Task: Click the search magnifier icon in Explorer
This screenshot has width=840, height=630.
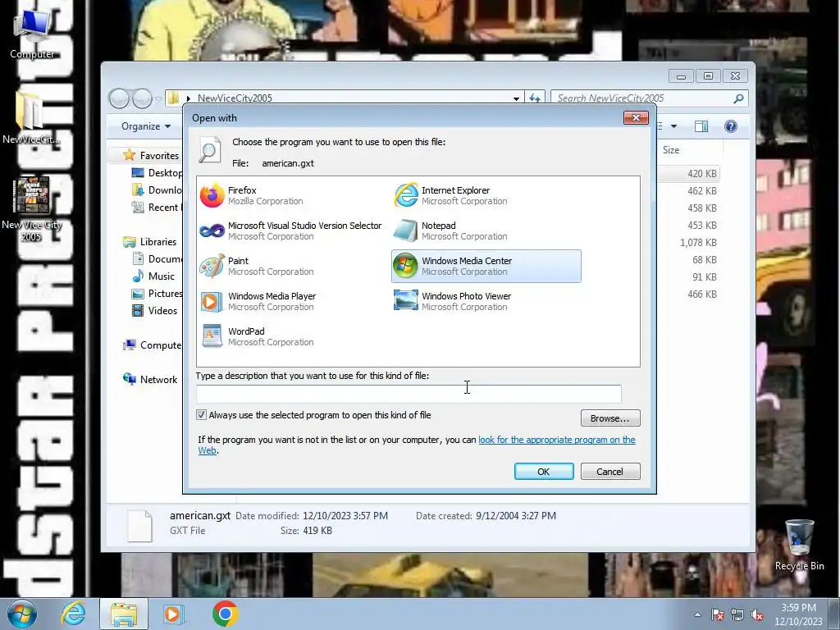Action: pyautogui.click(x=739, y=98)
